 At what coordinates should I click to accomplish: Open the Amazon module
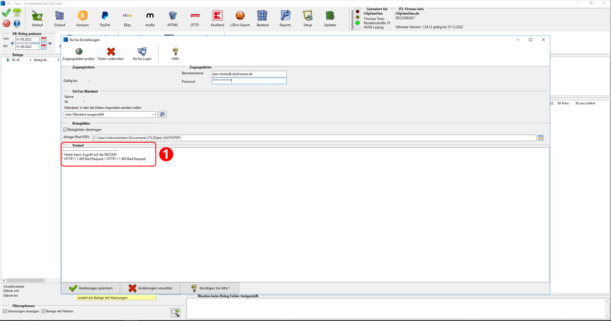click(x=82, y=17)
